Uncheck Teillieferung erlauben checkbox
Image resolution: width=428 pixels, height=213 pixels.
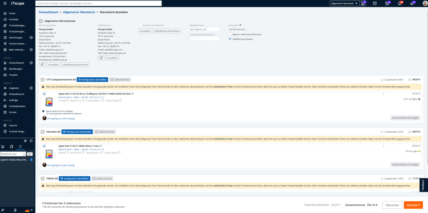(230, 39)
